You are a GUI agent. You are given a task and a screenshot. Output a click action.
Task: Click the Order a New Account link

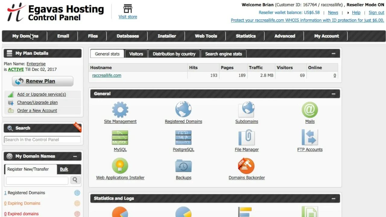pos(37,111)
